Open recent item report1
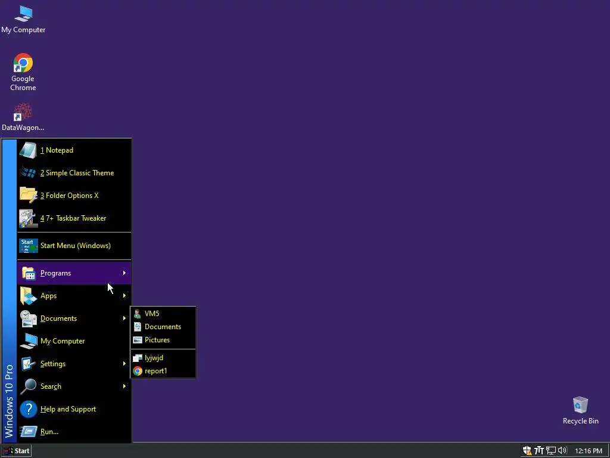 (x=163, y=371)
